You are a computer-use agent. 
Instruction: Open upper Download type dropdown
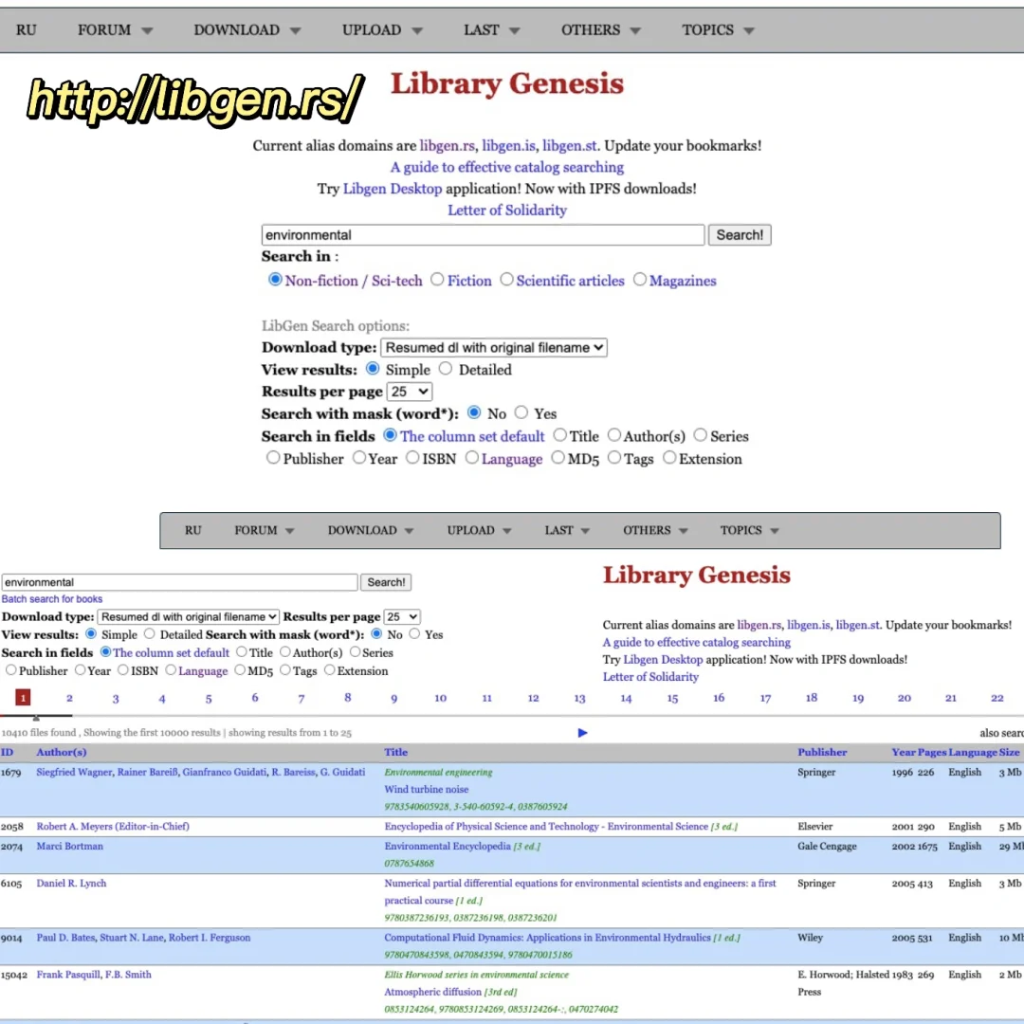point(494,347)
